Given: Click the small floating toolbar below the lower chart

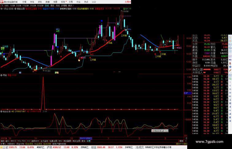Looking at the screenshot, I should point(160,131).
